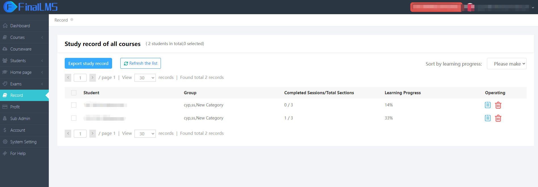Click the Courses book icon
Image resolution: width=538 pixels, height=187 pixels.
coord(5,37)
